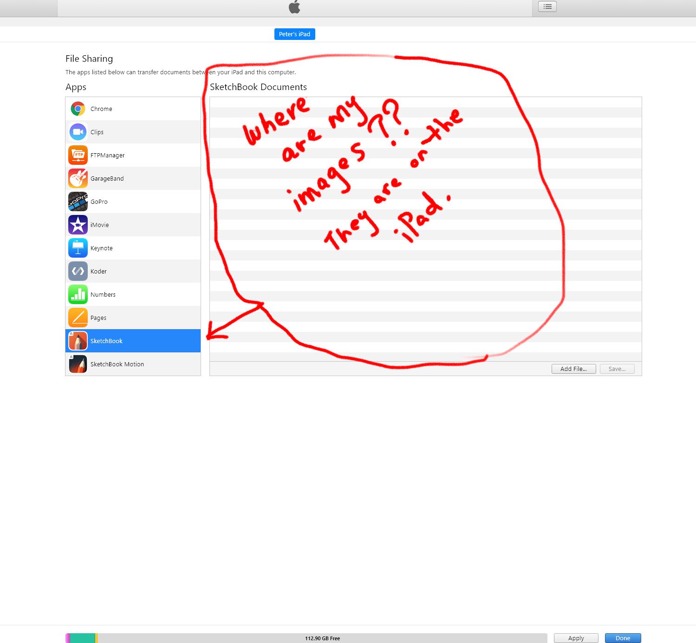Select the Numbers app icon

tap(78, 294)
